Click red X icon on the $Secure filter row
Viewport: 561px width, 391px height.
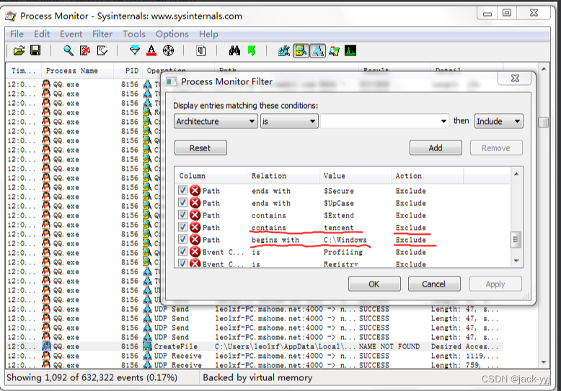[195, 191]
